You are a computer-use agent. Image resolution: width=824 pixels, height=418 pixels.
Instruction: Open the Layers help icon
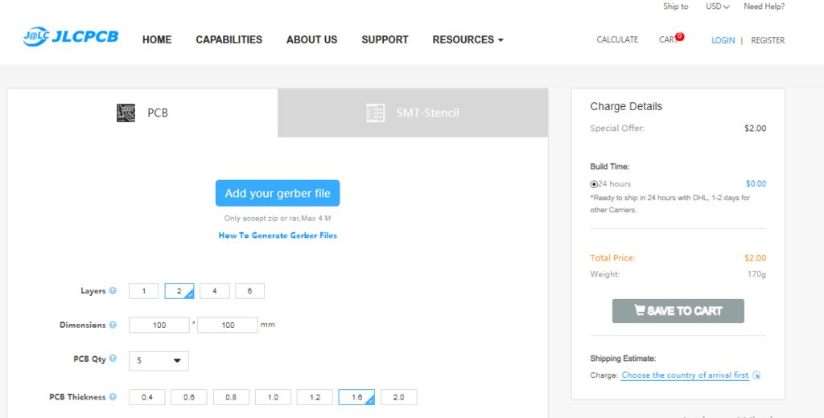(x=113, y=290)
